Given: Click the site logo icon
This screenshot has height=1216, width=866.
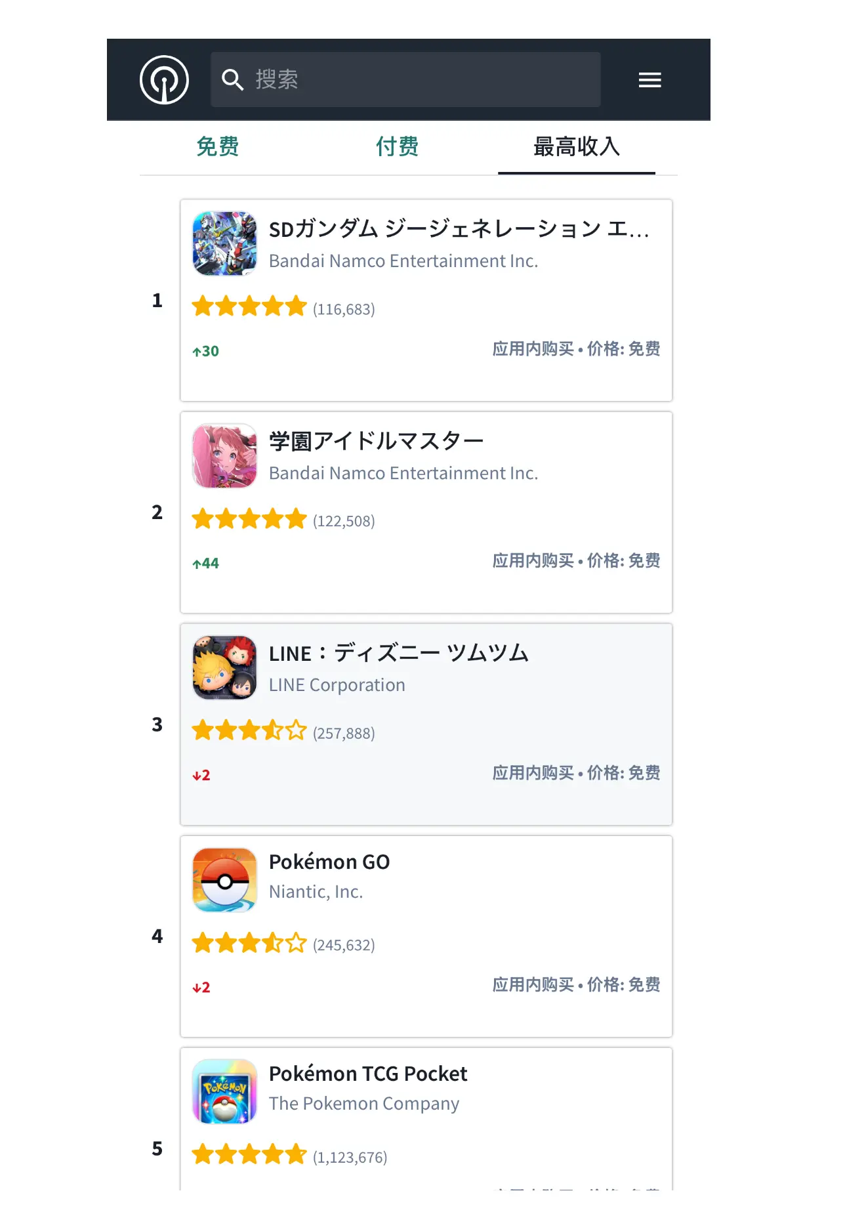Looking at the screenshot, I should point(164,80).
